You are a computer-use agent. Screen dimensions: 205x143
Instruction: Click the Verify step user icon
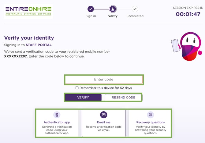coord(113,9)
